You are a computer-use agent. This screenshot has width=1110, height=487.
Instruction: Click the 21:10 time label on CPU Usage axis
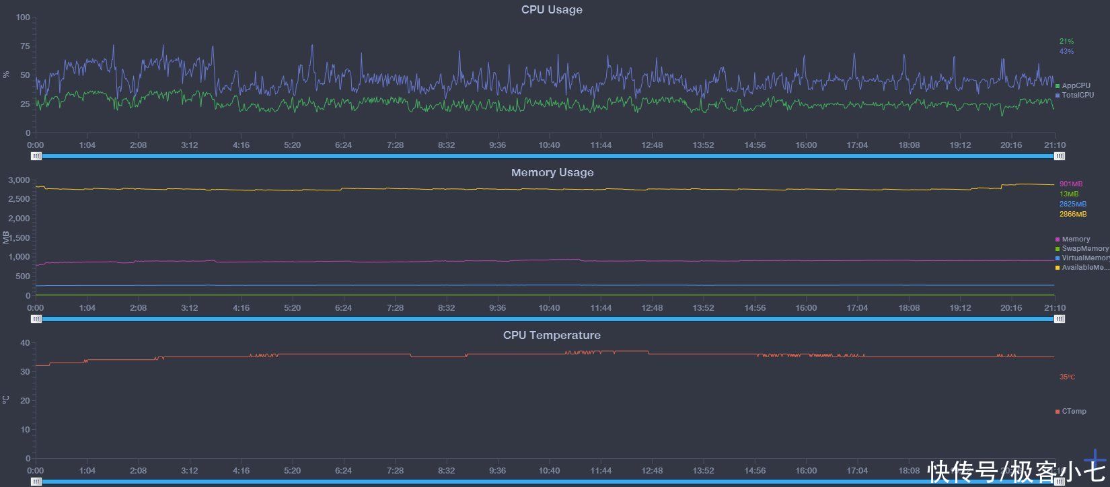click(1055, 145)
